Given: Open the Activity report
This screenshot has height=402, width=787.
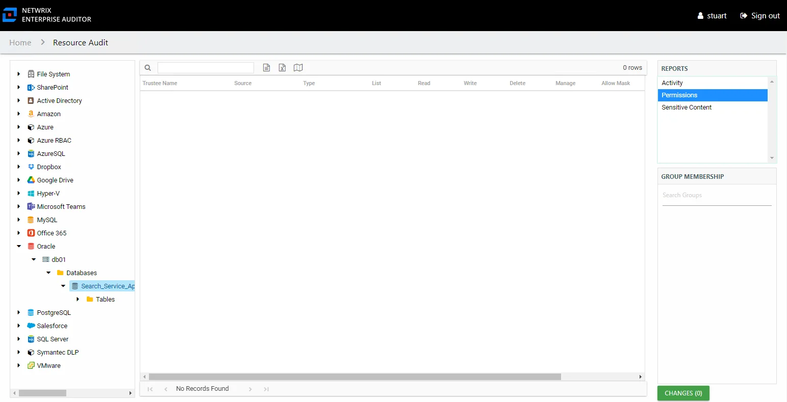Looking at the screenshot, I should tap(713, 83).
